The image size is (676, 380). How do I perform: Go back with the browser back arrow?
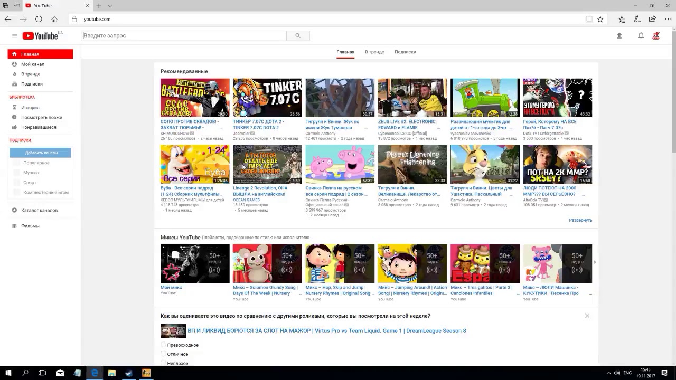coord(8,19)
